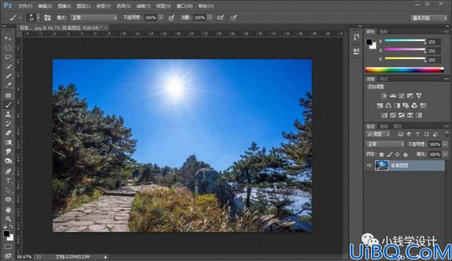This screenshot has width=452, height=261.
Task: Select the Path Selection tool
Action: (8, 190)
